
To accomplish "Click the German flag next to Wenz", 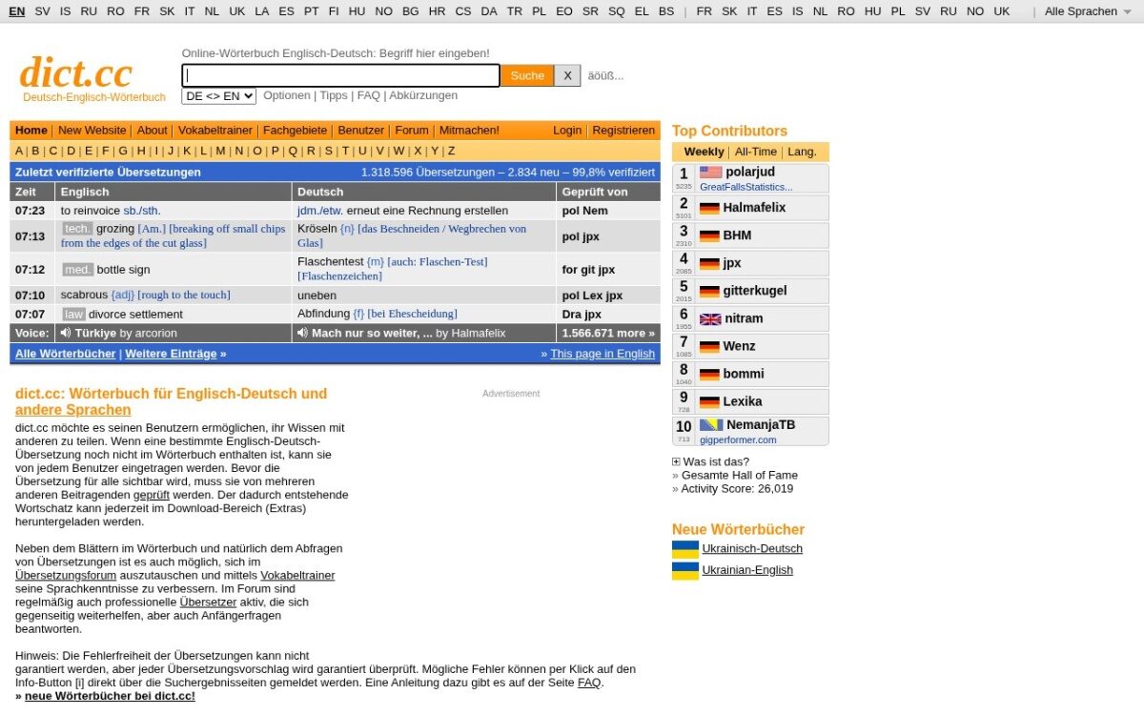I will tap(709, 346).
